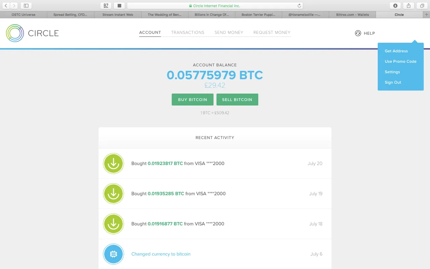Click the July 20 date
Screen dimensions: 430x269
[x=315, y=163]
